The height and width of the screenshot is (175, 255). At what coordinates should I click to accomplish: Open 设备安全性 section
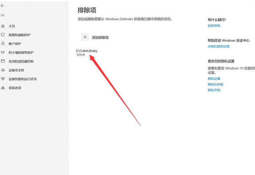16,70
